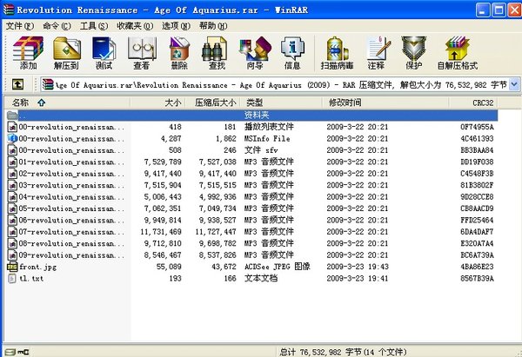Go up one folder level
The image size is (522, 357).
pyautogui.click(x=17, y=84)
